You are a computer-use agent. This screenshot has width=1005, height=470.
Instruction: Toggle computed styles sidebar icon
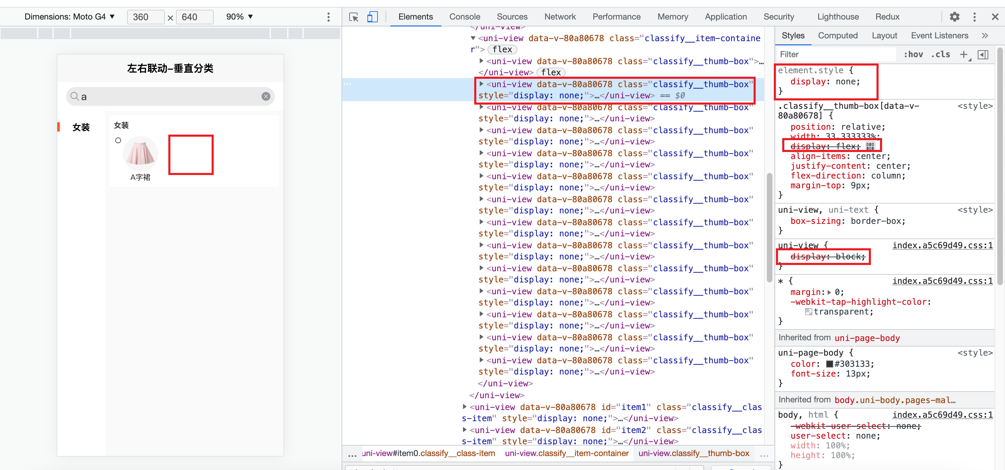(x=983, y=54)
